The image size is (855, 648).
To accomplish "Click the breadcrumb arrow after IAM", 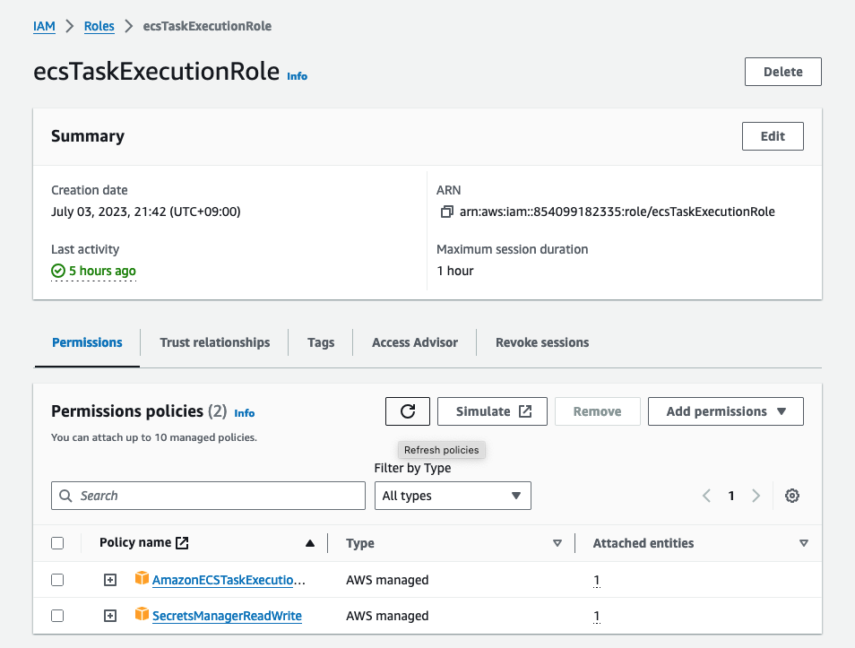I will 70,26.
